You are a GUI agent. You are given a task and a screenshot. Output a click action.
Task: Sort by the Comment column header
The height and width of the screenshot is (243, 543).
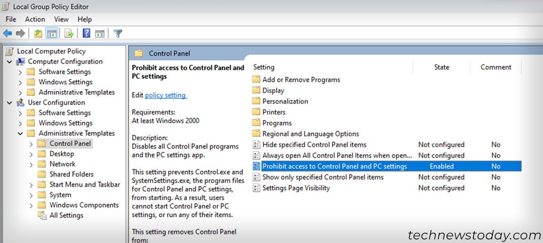(496, 67)
